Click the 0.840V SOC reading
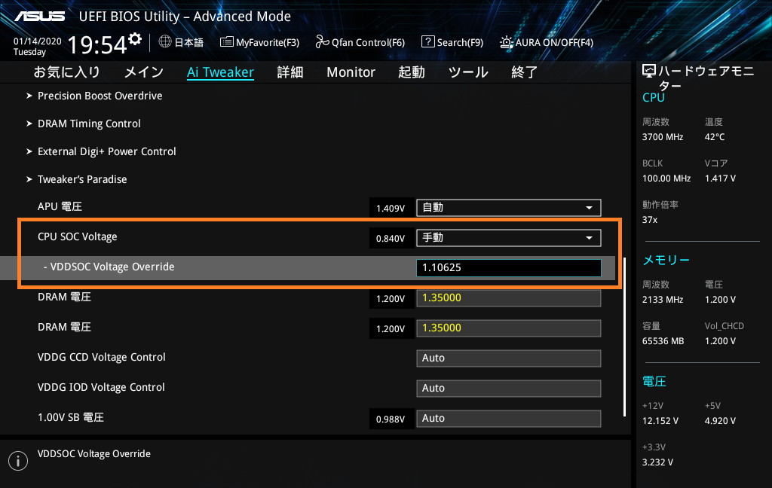 point(391,239)
